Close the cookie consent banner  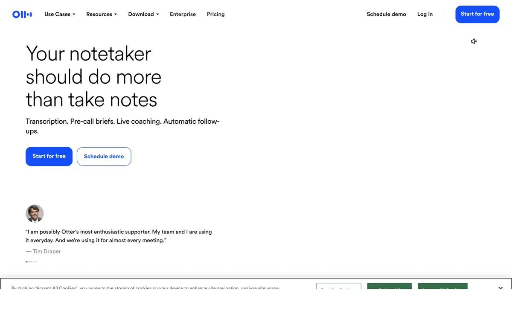500,288
